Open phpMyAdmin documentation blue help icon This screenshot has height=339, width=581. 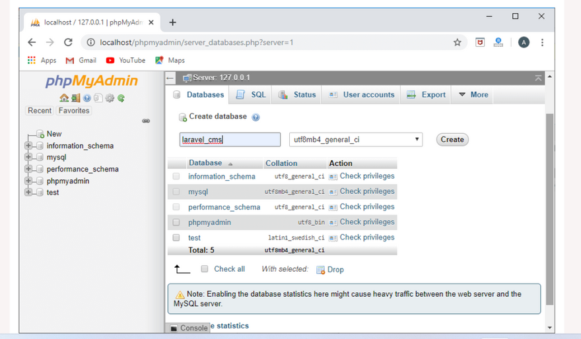click(x=86, y=98)
